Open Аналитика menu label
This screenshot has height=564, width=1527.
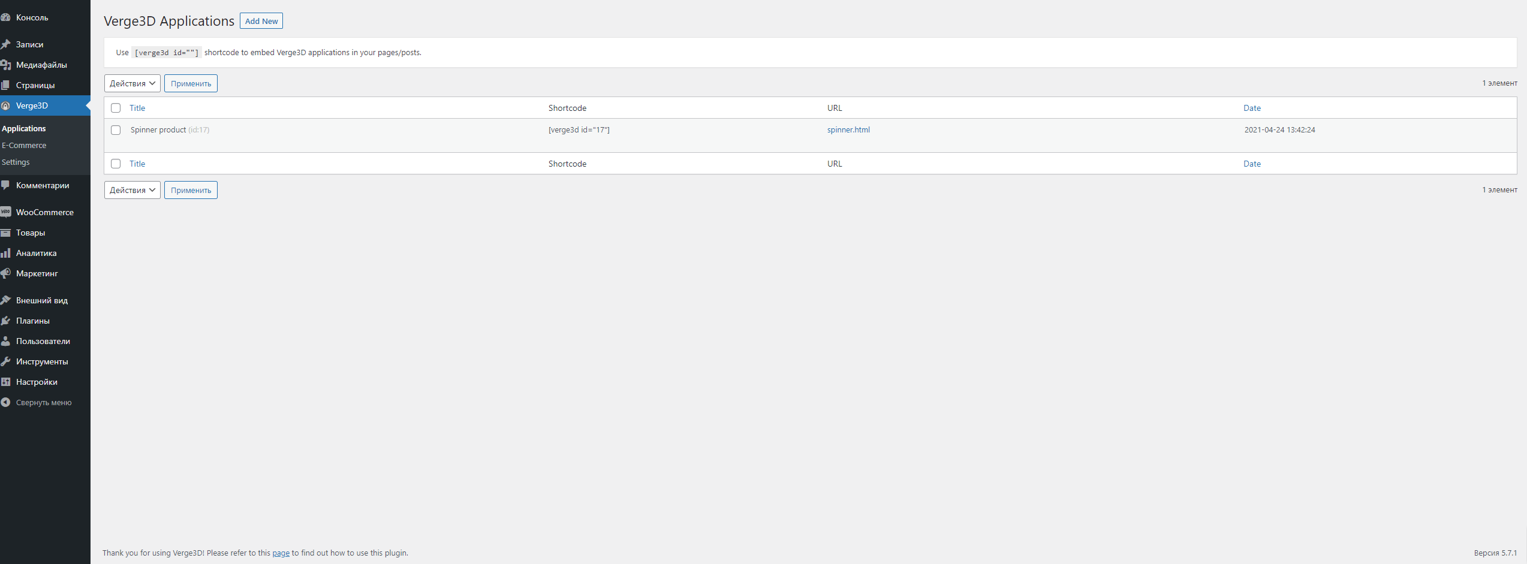tap(37, 253)
